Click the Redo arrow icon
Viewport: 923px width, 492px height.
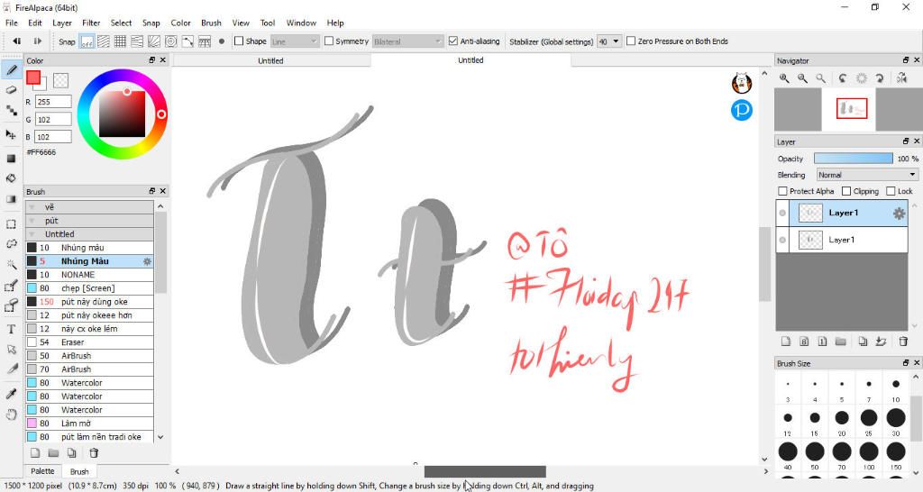[37, 41]
